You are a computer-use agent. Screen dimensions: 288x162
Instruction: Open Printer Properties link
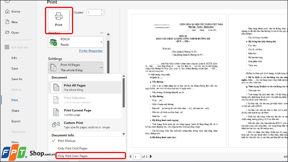pyautogui.click(x=91, y=51)
